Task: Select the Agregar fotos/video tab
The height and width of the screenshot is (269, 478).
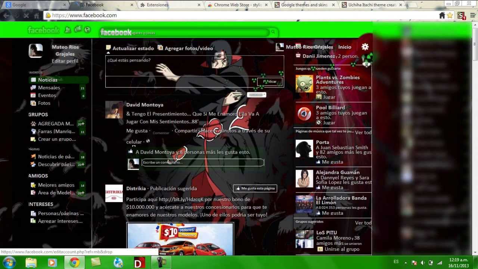Action: [x=185, y=48]
